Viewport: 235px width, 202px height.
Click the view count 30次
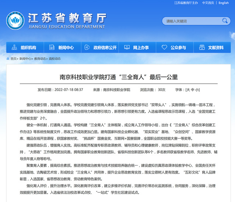162,90
